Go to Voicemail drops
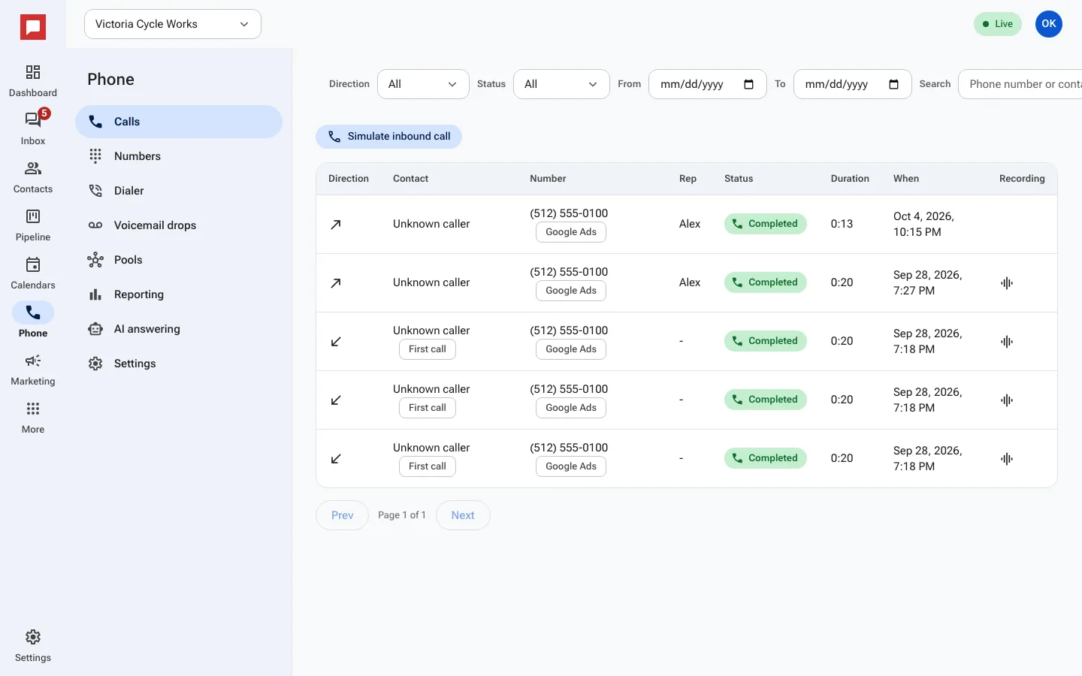The height and width of the screenshot is (676, 1082). (179, 225)
